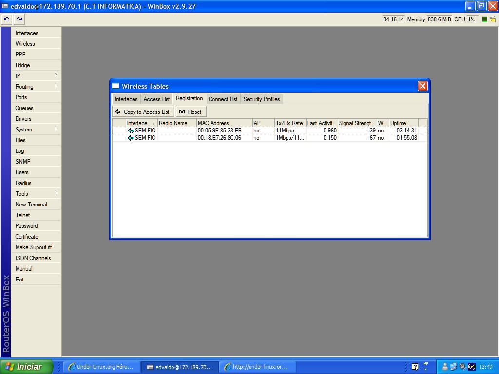
Task: Open ISDN Channels in the sidebar
Action: point(36,258)
